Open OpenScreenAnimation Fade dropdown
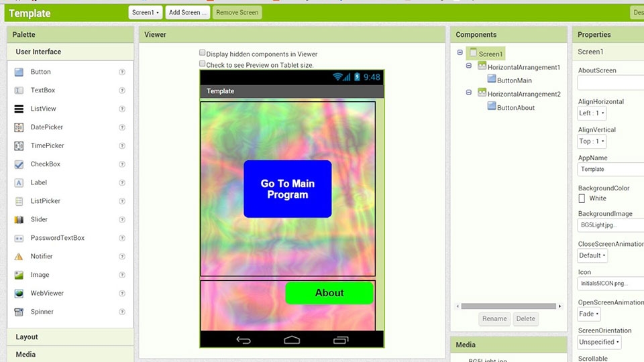Image resolution: width=644 pixels, height=362 pixels. tap(589, 314)
